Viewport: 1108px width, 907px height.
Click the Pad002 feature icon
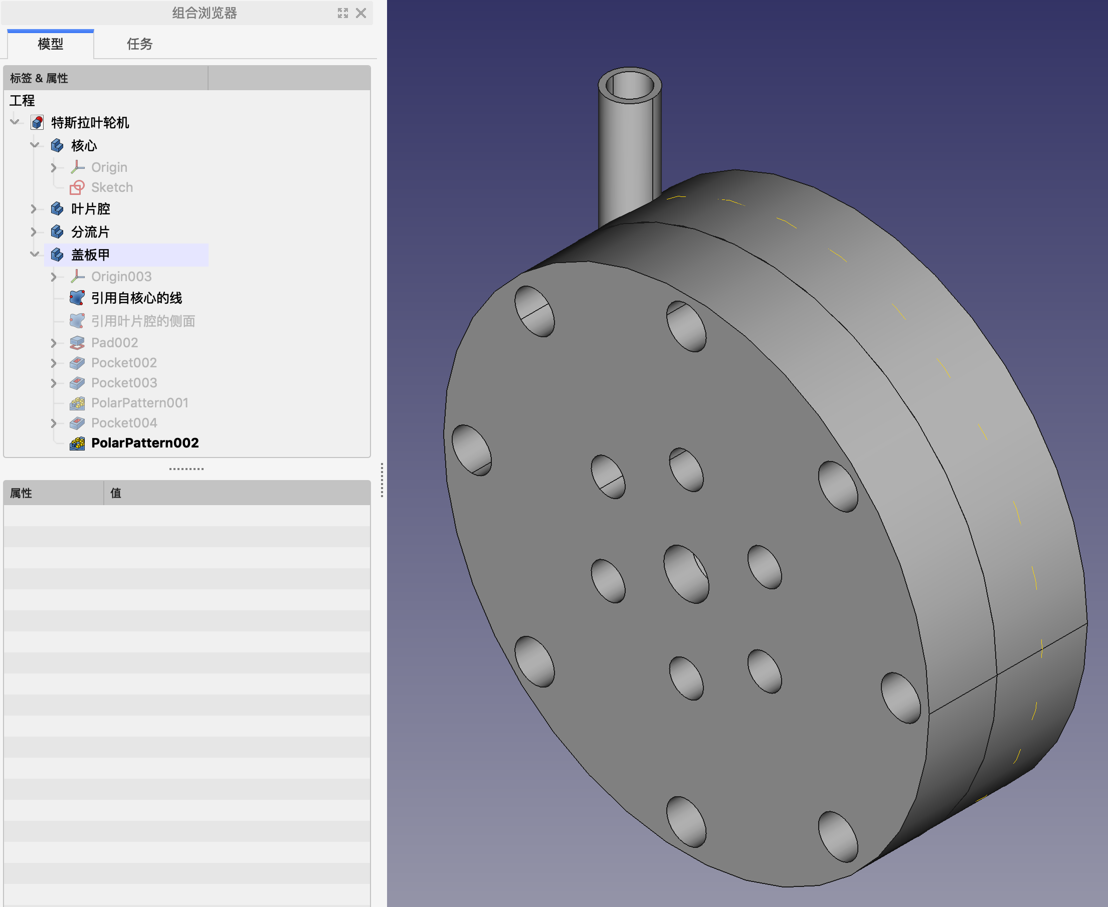77,343
